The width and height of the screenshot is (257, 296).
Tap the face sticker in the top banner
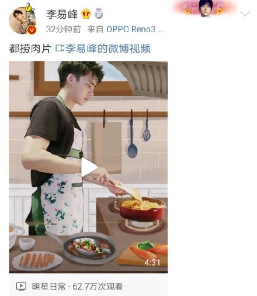pyautogui.click(x=206, y=8)
